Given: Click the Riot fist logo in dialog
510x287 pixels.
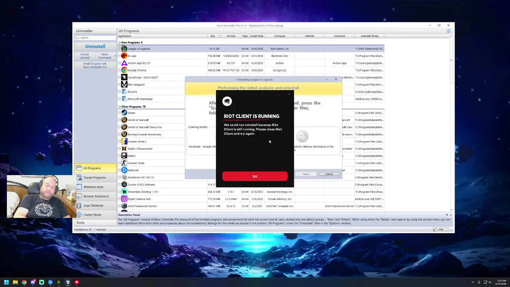Looking at the screenshot, I should pos(227,101).
